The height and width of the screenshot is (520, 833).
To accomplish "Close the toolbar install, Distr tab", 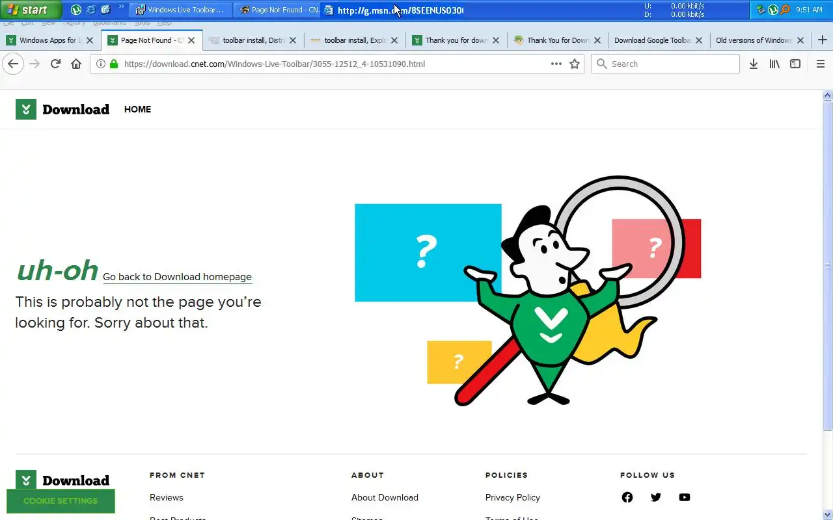I will (293, 40).
